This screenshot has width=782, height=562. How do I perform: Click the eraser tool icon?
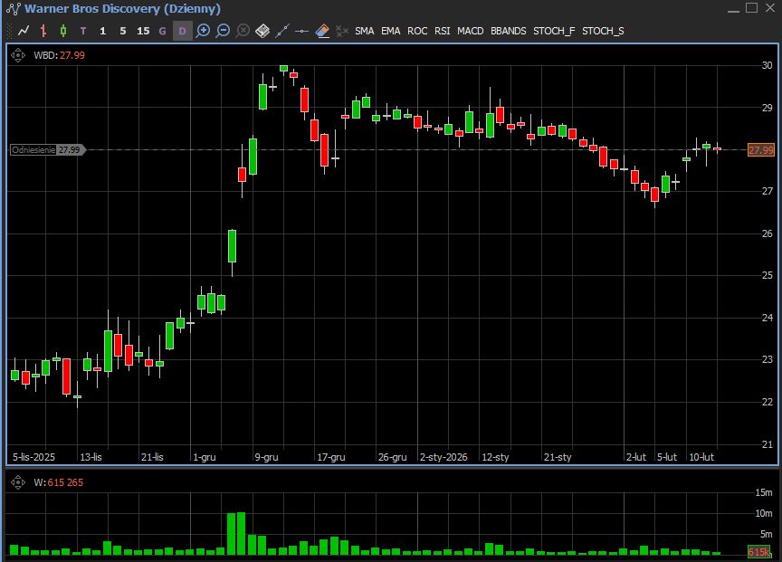pyautogui.click(x=322, y=31)
